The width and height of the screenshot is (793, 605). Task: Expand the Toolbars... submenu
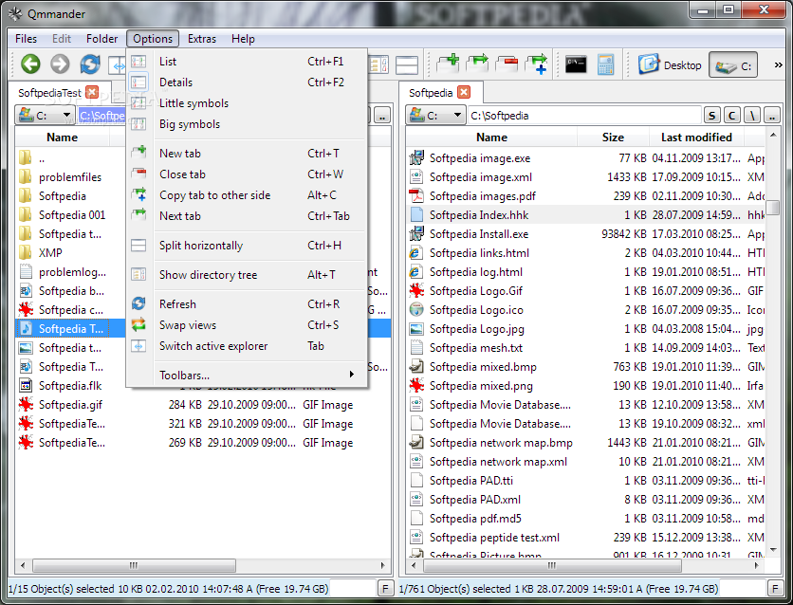tap(247, 375)
